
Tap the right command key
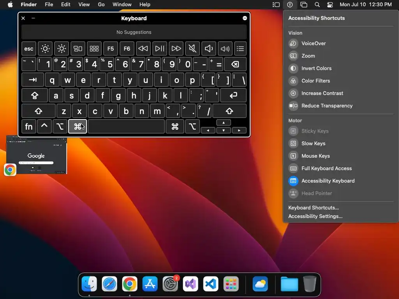pyautogui.click(x=175, y=127)
